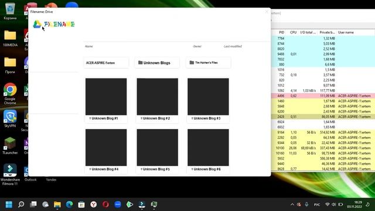Image resolution: width=375 pixels, height=211 pixels.
Task: Open the Windows Start menu
Action: [x=9, y=205]
